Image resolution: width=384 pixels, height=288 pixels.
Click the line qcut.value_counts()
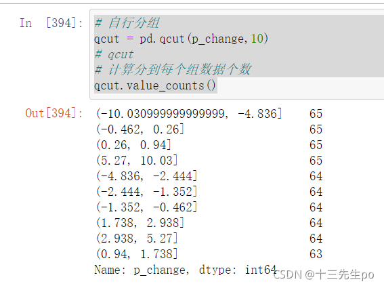tap(155, 85)
